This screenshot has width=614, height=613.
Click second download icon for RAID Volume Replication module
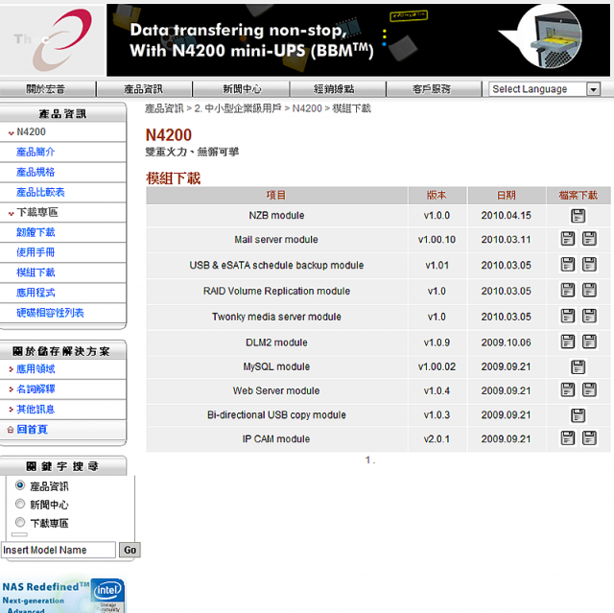(589, 291)
